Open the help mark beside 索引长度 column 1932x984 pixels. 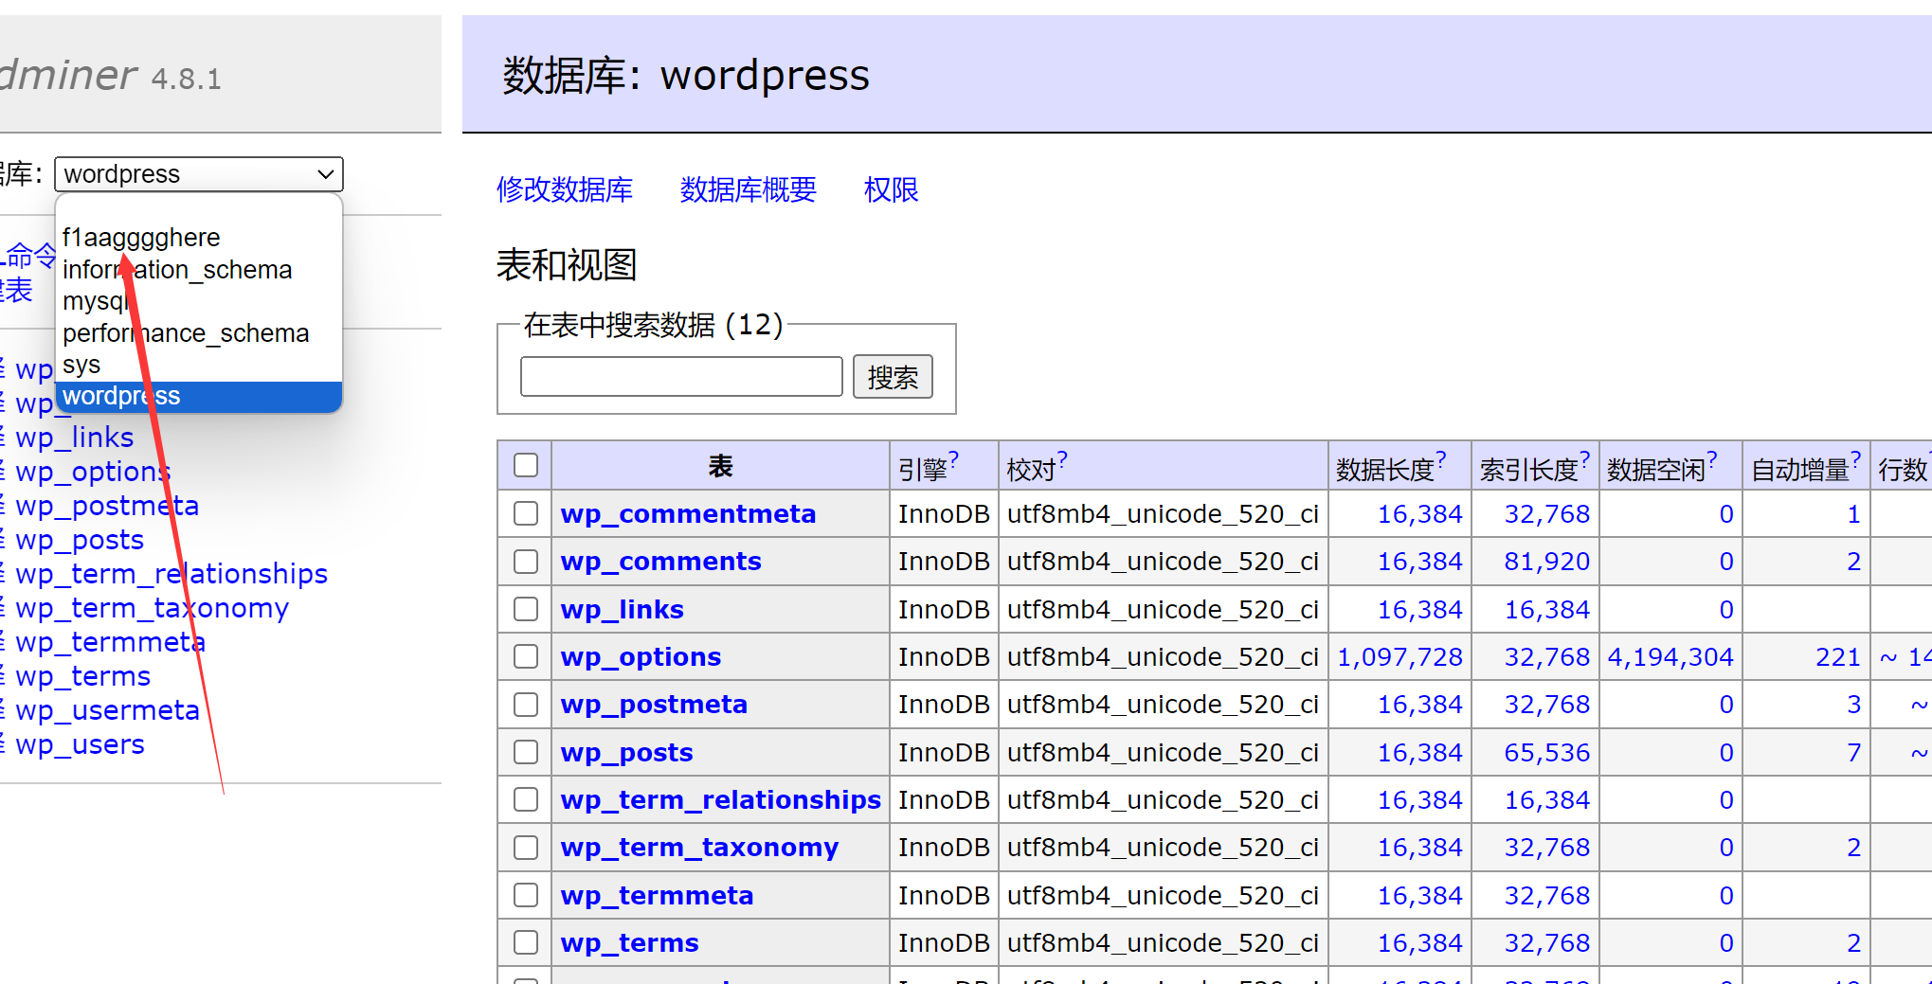(x=1584, y=458)
